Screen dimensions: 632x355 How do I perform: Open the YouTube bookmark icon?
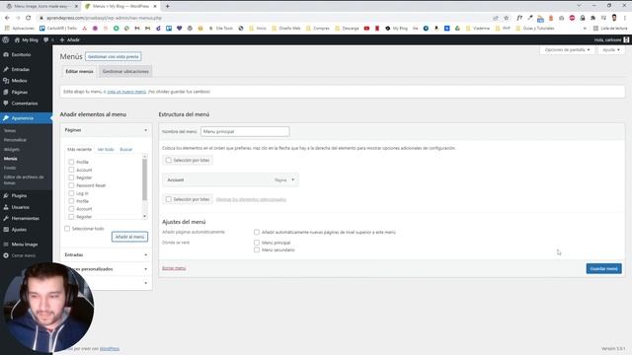point(366,29)
